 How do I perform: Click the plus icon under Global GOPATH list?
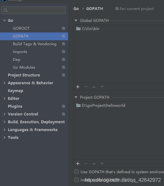pyautogui.click(x=78, y=87)
